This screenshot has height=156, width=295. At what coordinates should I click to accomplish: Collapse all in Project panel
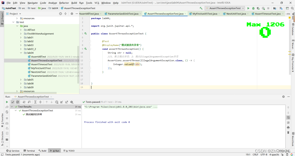coord(65,14)
